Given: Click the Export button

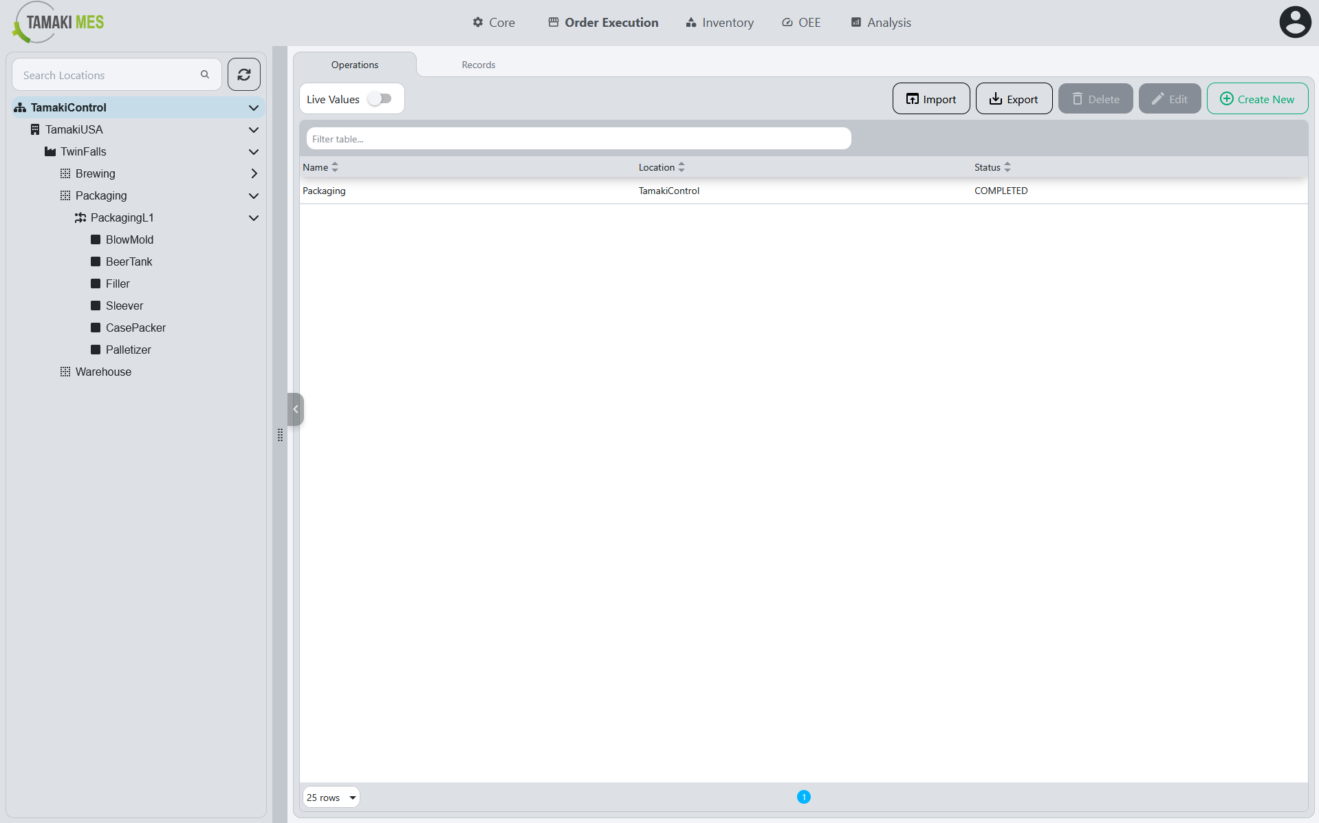Looking at the screenshot, I should [1014, 99].
